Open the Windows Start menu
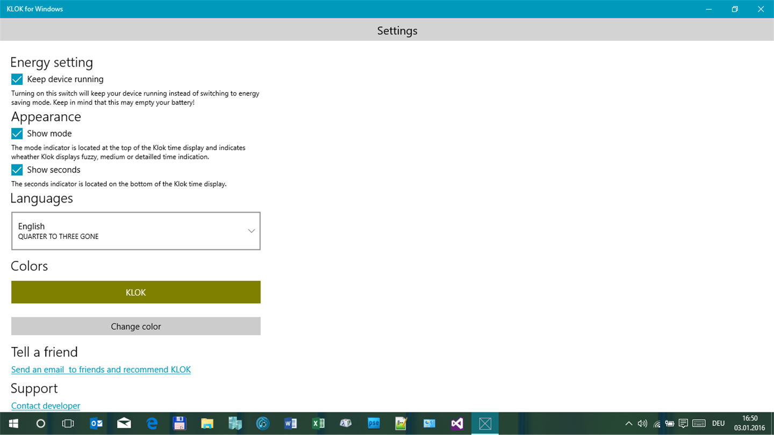Viewport: 774px width, 435px height. [13, 424]
